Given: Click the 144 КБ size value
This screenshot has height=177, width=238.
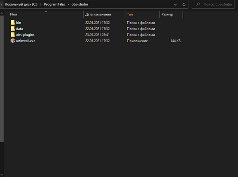Looking at the screenshot, I should coord(175,41).
